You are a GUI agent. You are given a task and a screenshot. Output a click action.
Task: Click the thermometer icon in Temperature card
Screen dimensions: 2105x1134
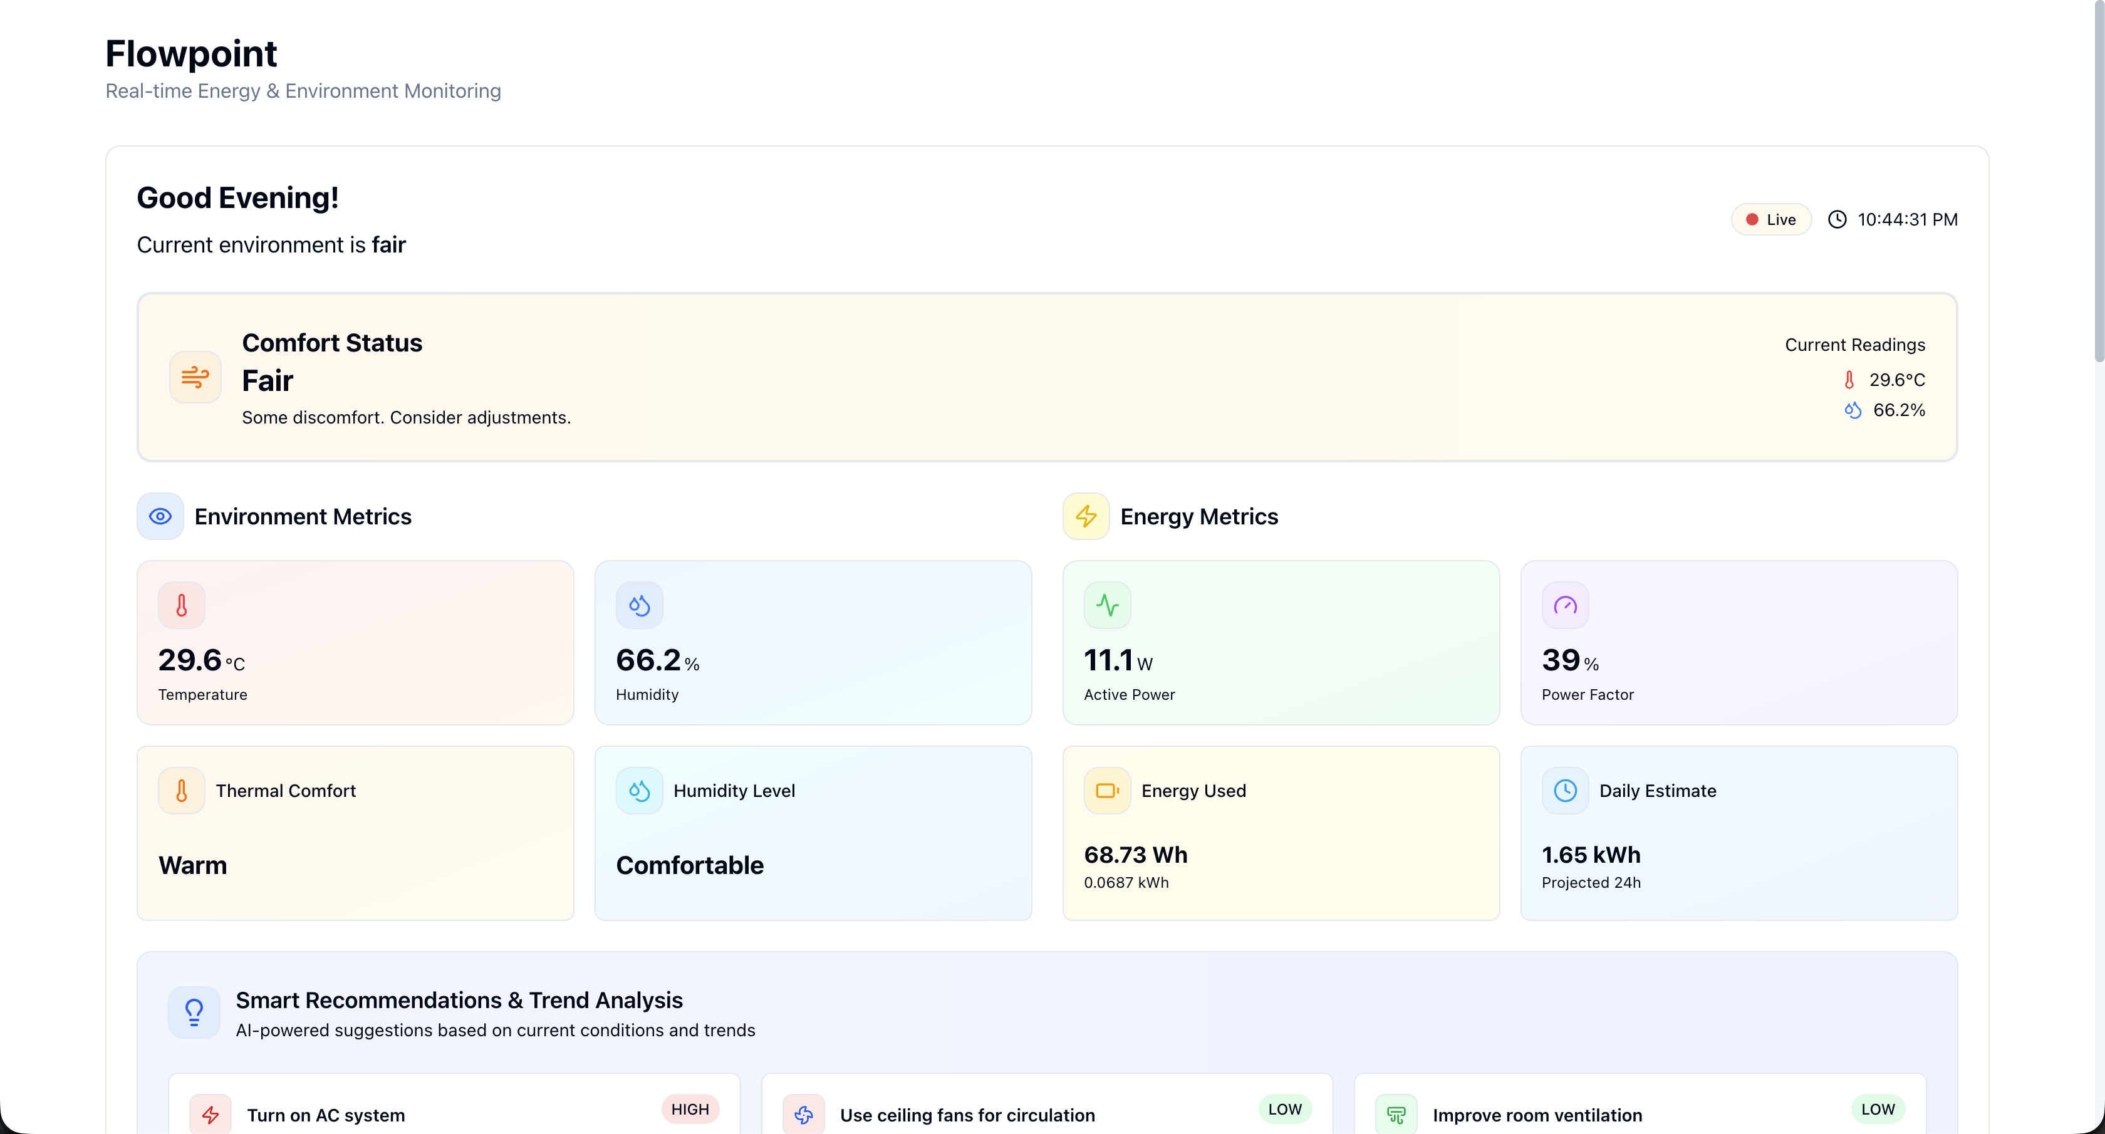click(182, 605)
